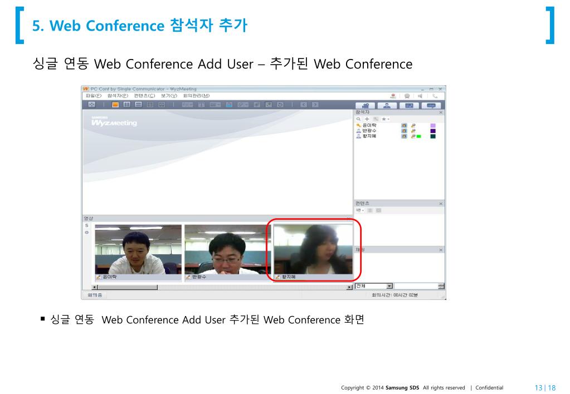Open the 전체 chat recipient dropdown

(374, 286)
